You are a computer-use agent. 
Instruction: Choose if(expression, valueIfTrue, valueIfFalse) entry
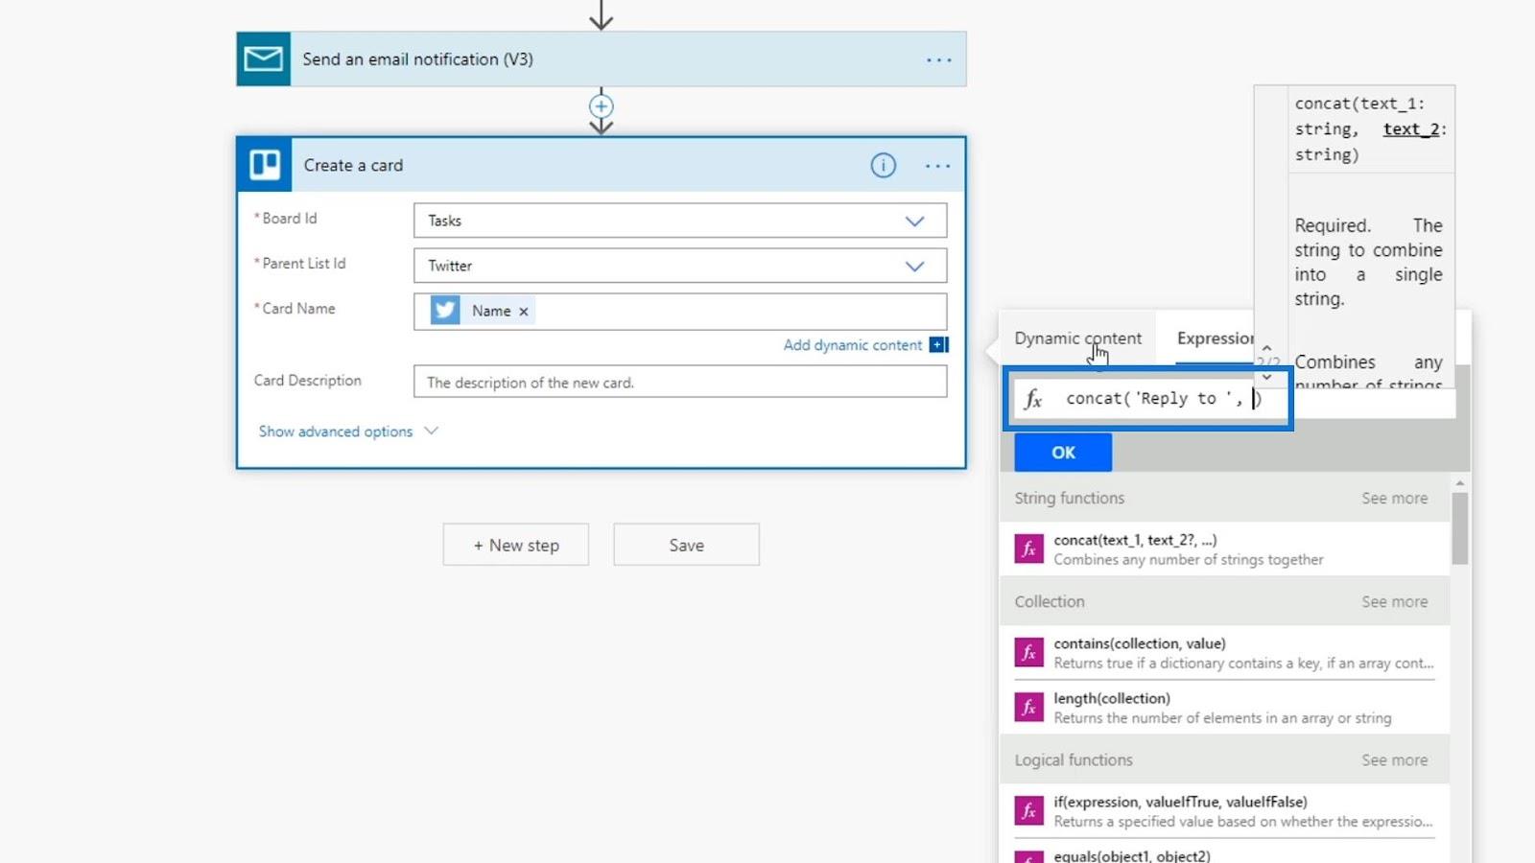click(1224, 811)
